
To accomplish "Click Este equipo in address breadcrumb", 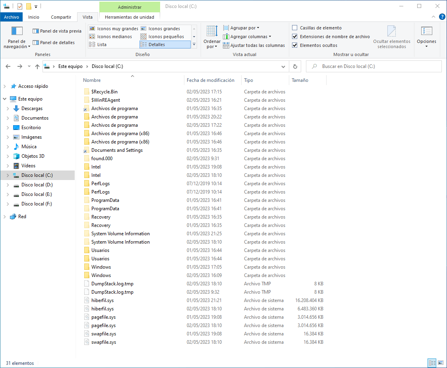I will pos(70,66).
